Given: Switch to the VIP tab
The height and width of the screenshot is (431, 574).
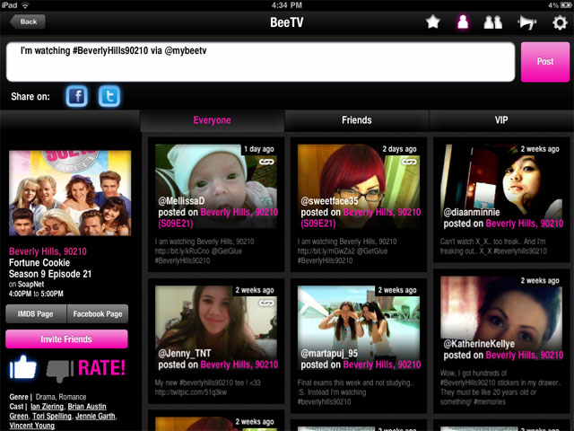Looking at the screenshot, I should click(501, 120).
